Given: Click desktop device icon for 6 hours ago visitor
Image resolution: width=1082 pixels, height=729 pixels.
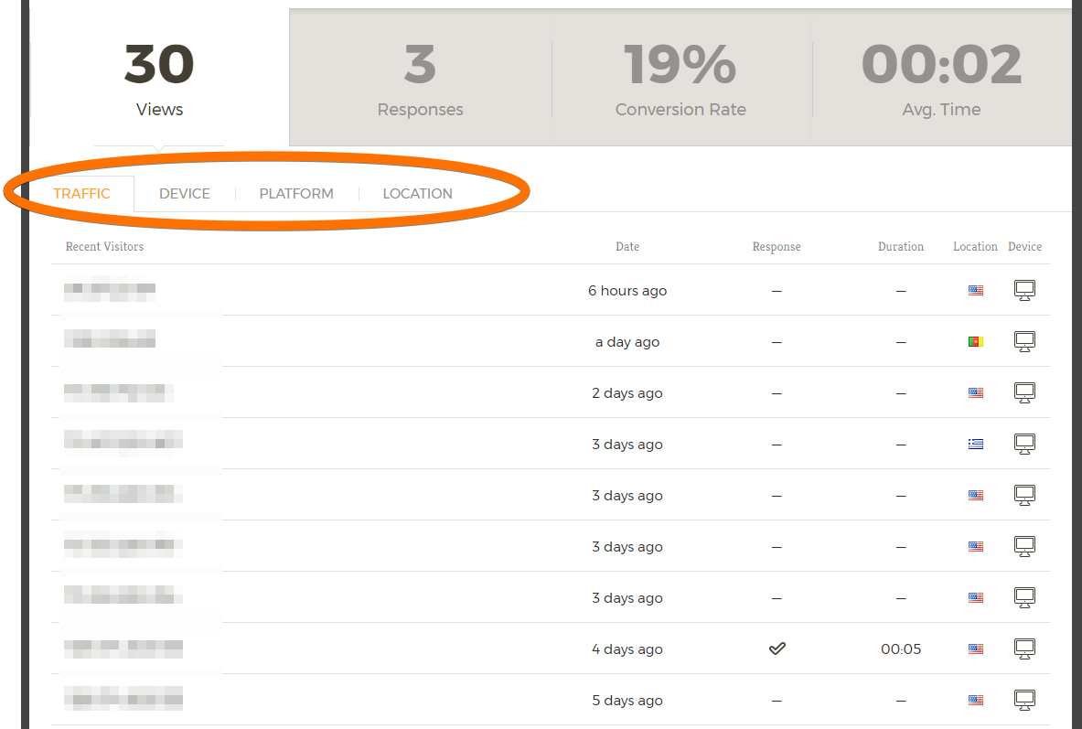Looking at the screenshot, I should coord(1024,290).
